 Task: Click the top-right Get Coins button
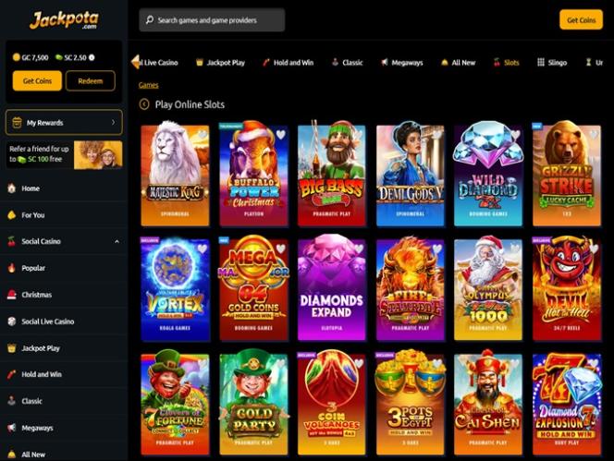pos(581,20)
